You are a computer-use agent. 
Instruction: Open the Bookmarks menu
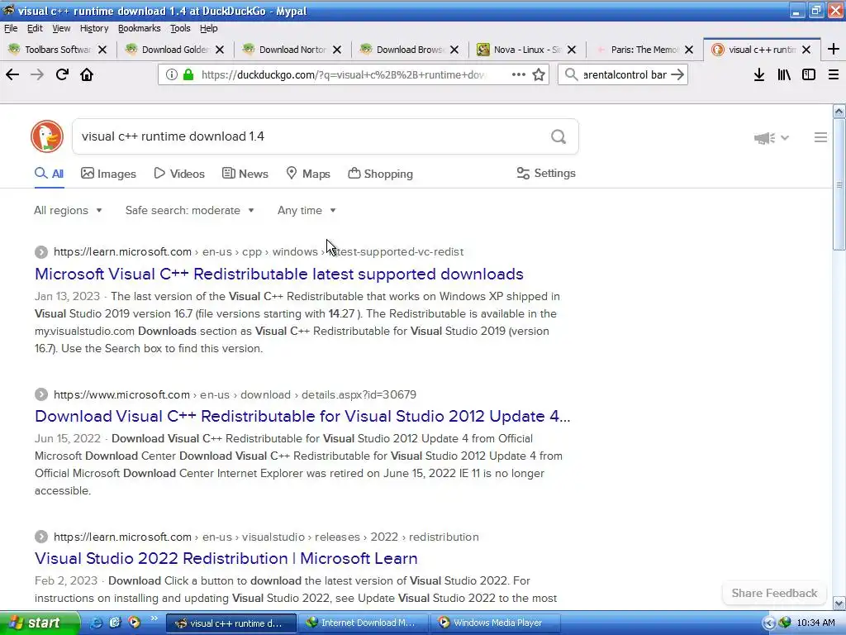pyautogui.click(x=139, y=28)
